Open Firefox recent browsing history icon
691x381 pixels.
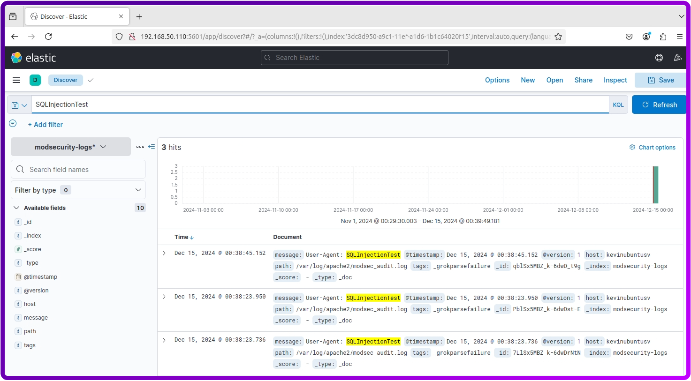click(x=13, y=16)
